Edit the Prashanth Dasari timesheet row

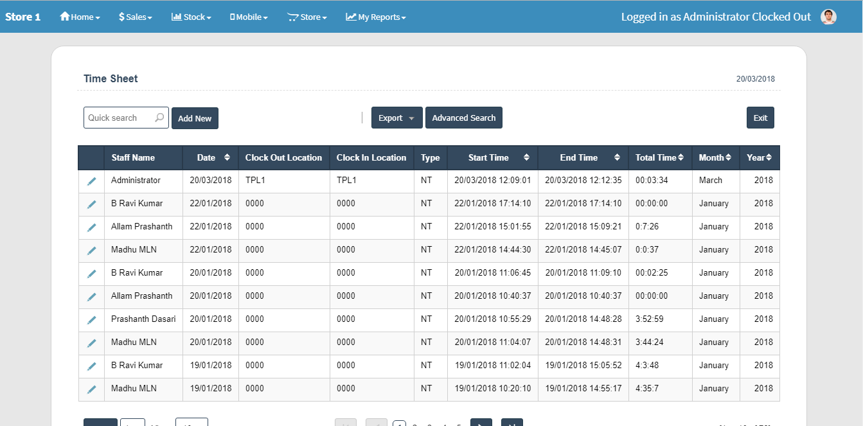[x=91, y=320]
